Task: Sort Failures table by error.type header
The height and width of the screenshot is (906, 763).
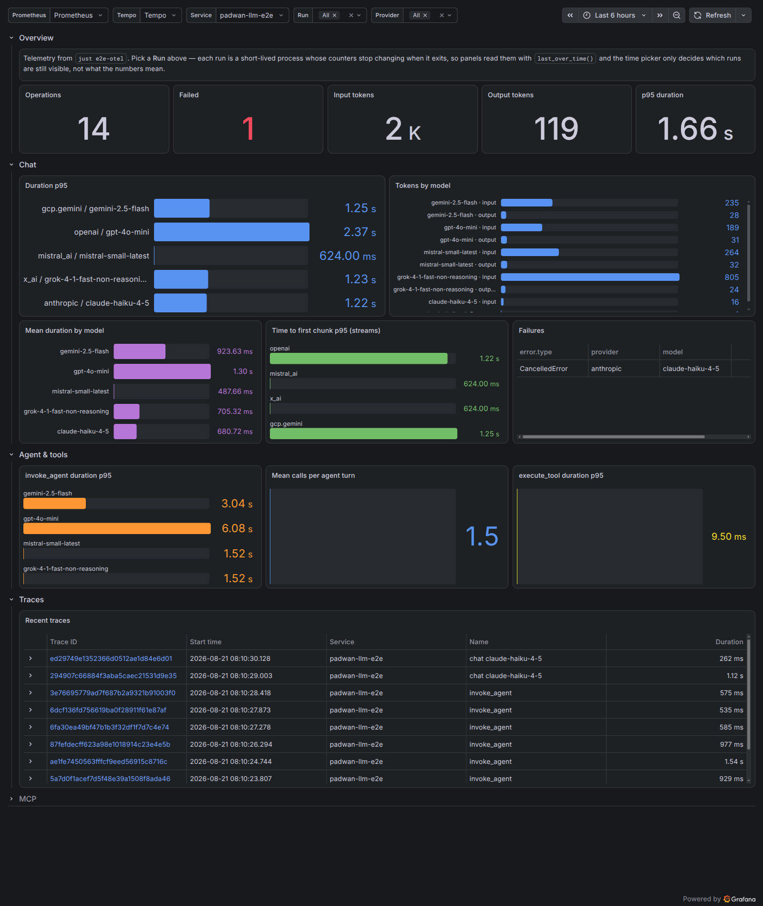Action: coord(536,352)
